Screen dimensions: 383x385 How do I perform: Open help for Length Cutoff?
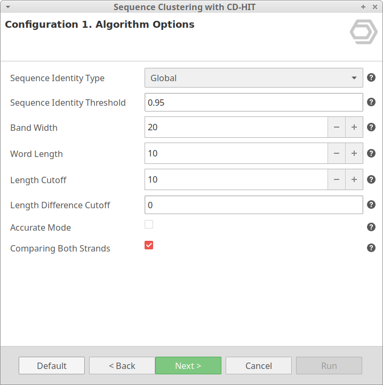[x=371, y=180]
